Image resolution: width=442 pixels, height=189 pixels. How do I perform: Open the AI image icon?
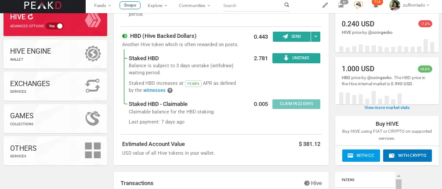(341, 4)
